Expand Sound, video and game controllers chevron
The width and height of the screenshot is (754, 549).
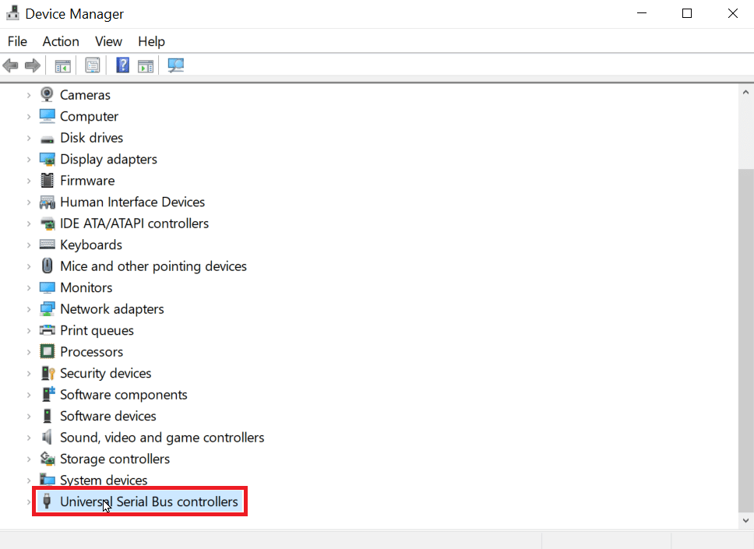point(29,438)
